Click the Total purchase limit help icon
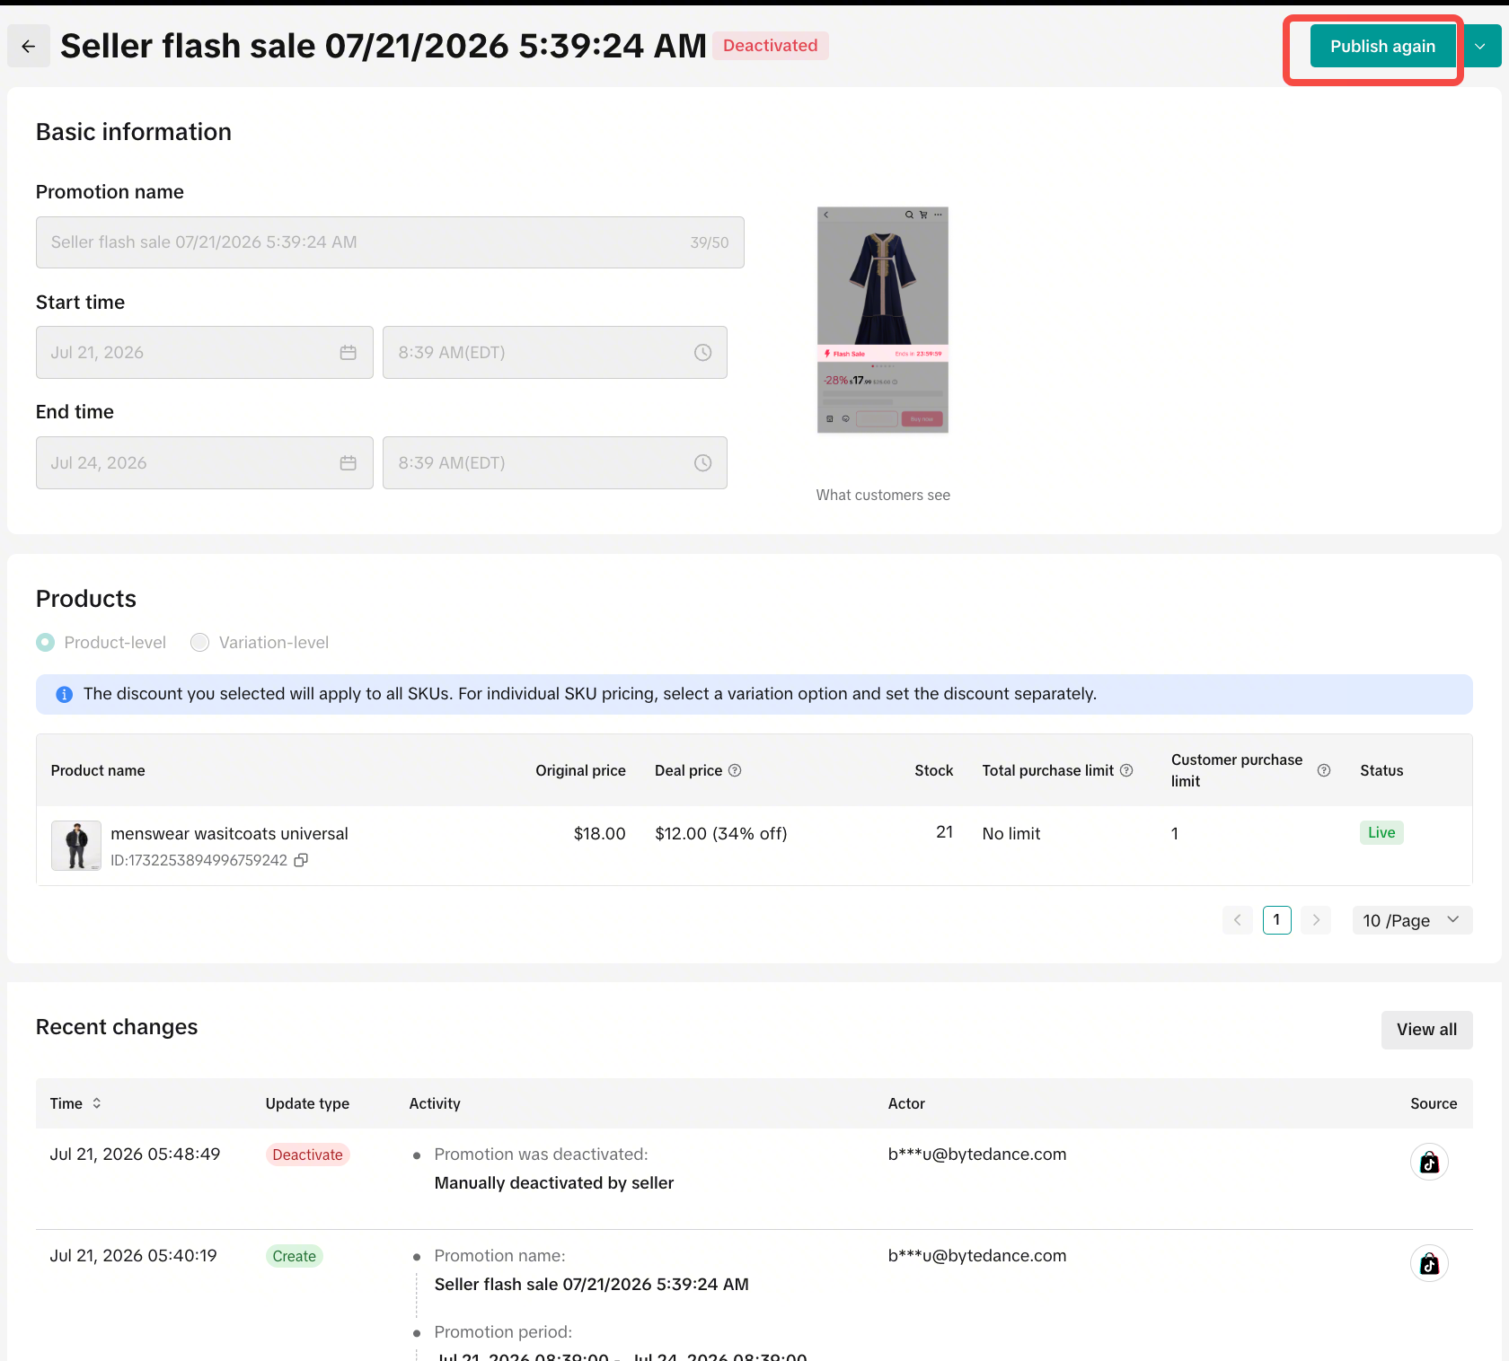The image size is (1509, 1361). 1126,770
